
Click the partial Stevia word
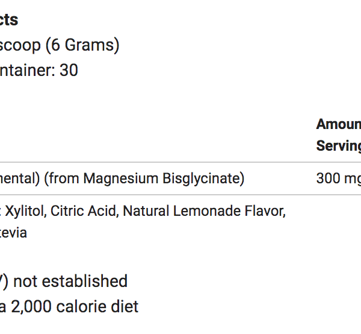point(13,233)
